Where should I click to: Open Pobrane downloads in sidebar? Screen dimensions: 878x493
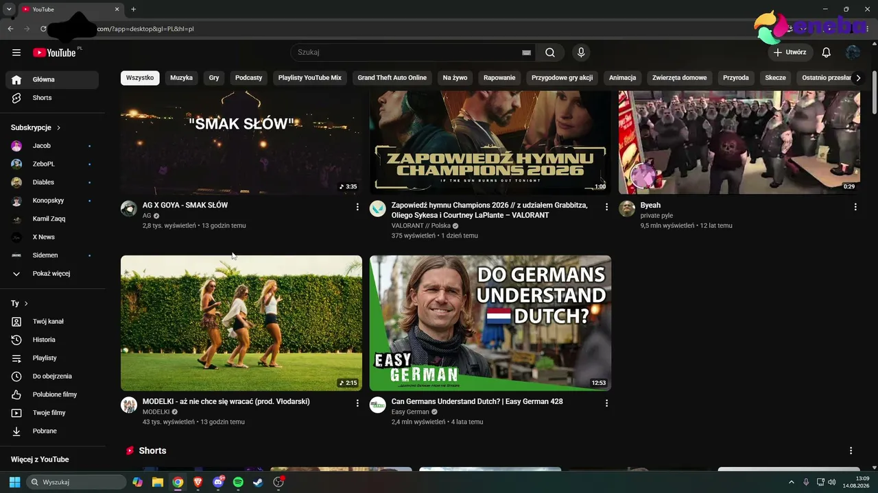52,431
